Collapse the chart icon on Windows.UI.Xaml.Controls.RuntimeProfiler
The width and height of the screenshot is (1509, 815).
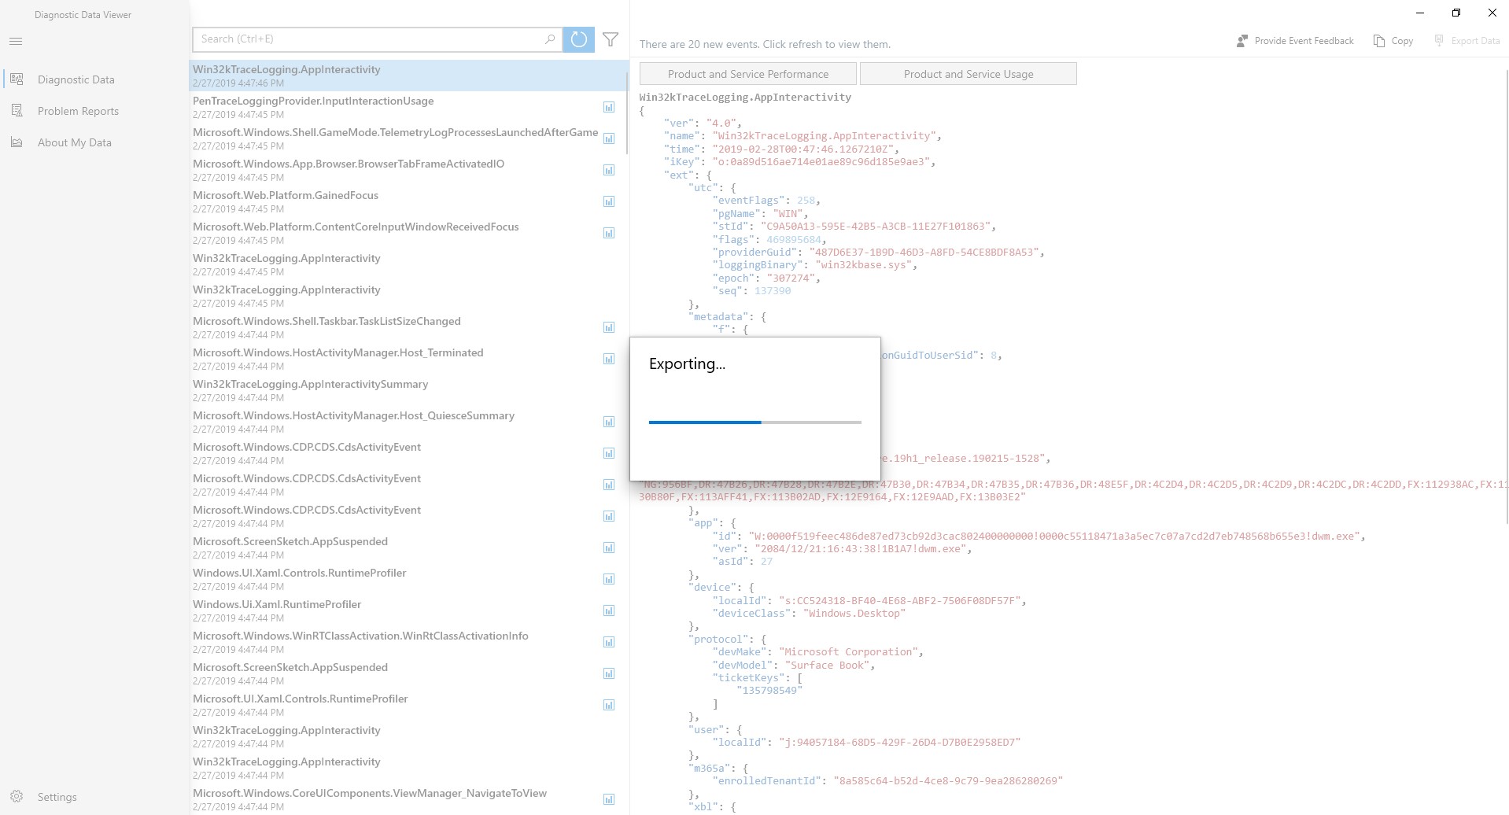coord(609,579)
